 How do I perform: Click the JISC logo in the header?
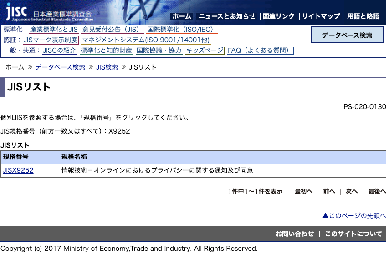pos(49,12)
